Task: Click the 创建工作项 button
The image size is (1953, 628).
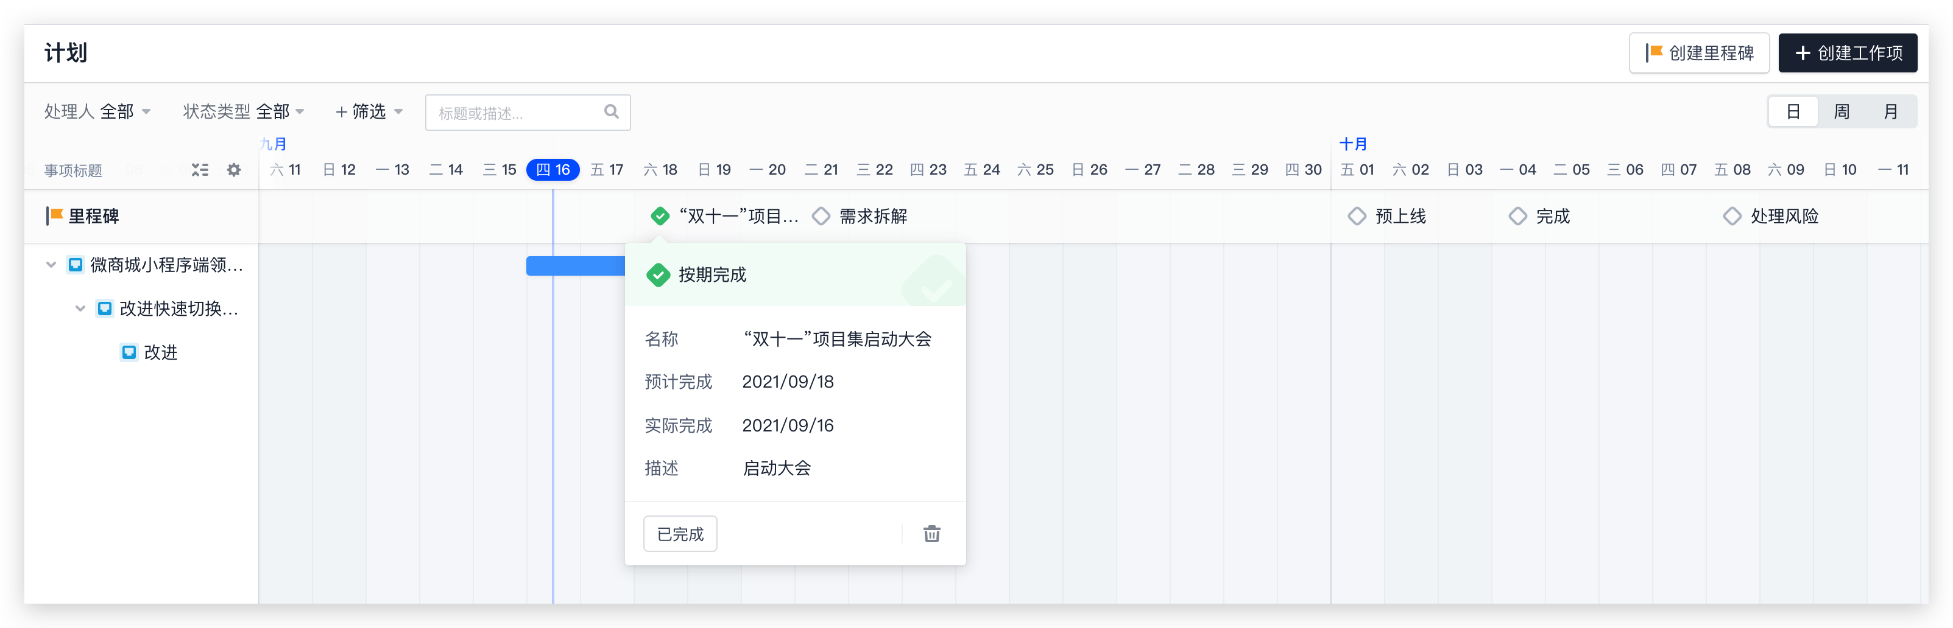Action: tap(1847, 53)
